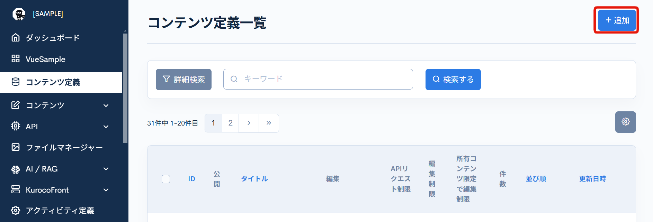Sort the table by 更新日時 column
This screenshot has width=653, height=222.
pos(592,179)
